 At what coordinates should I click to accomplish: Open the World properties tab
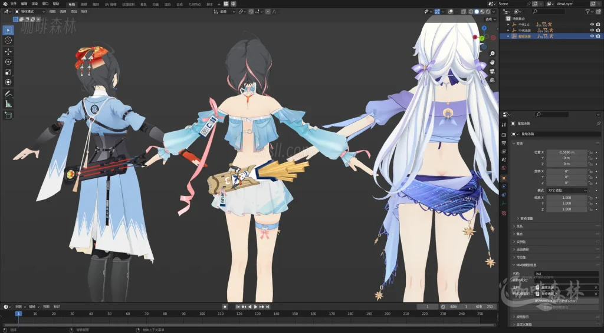504,168
